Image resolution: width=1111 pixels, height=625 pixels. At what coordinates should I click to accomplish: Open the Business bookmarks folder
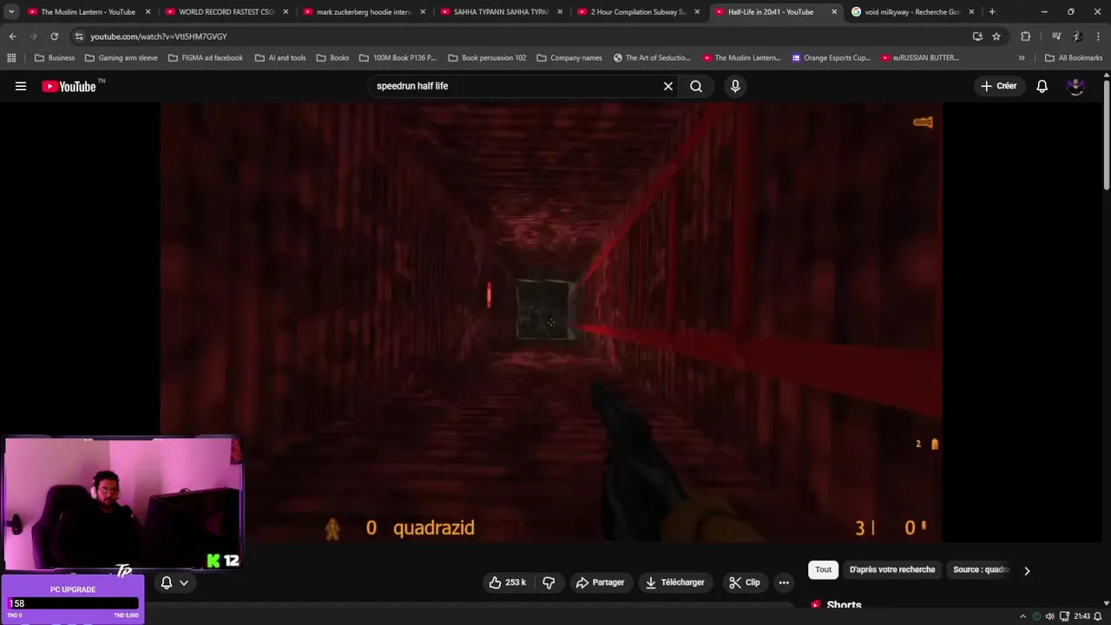pyautogui.click(x=54, y=58)
